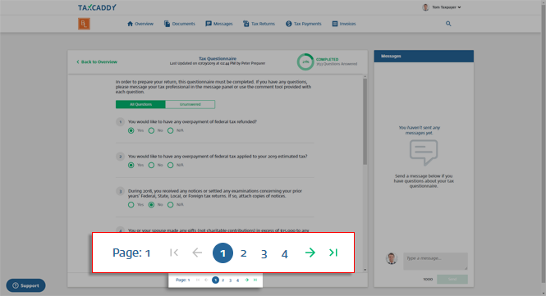Click the Type a message input field
Viewport: 546px width, 296px height.
point(435,262)
